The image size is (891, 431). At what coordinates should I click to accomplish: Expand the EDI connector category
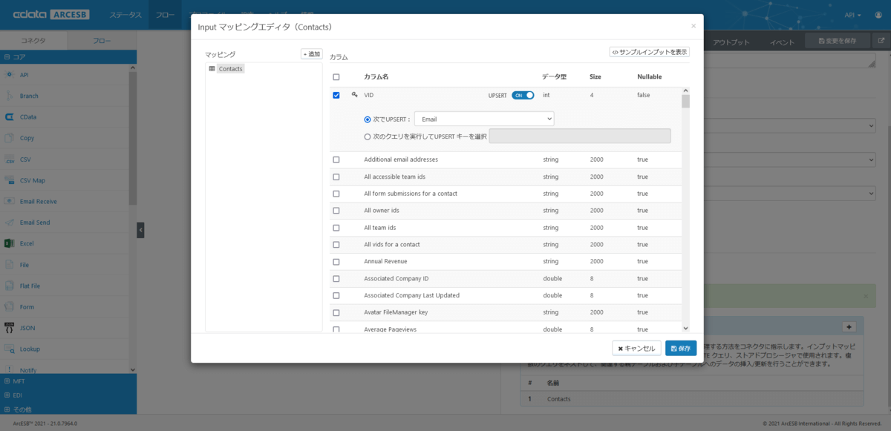click(x=7, y=395)
